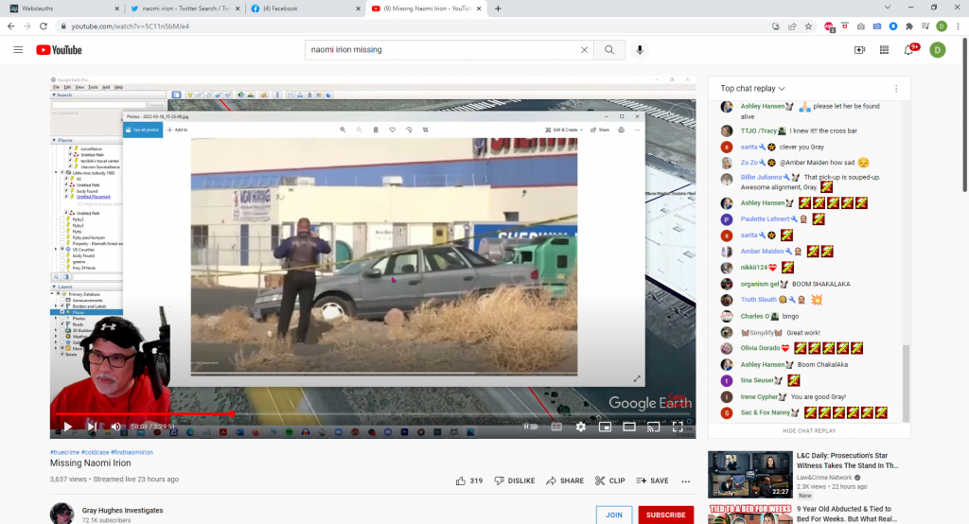969x524 pixels.
Task: Switch to the Facebook browser tab
Action: (303, 9)
